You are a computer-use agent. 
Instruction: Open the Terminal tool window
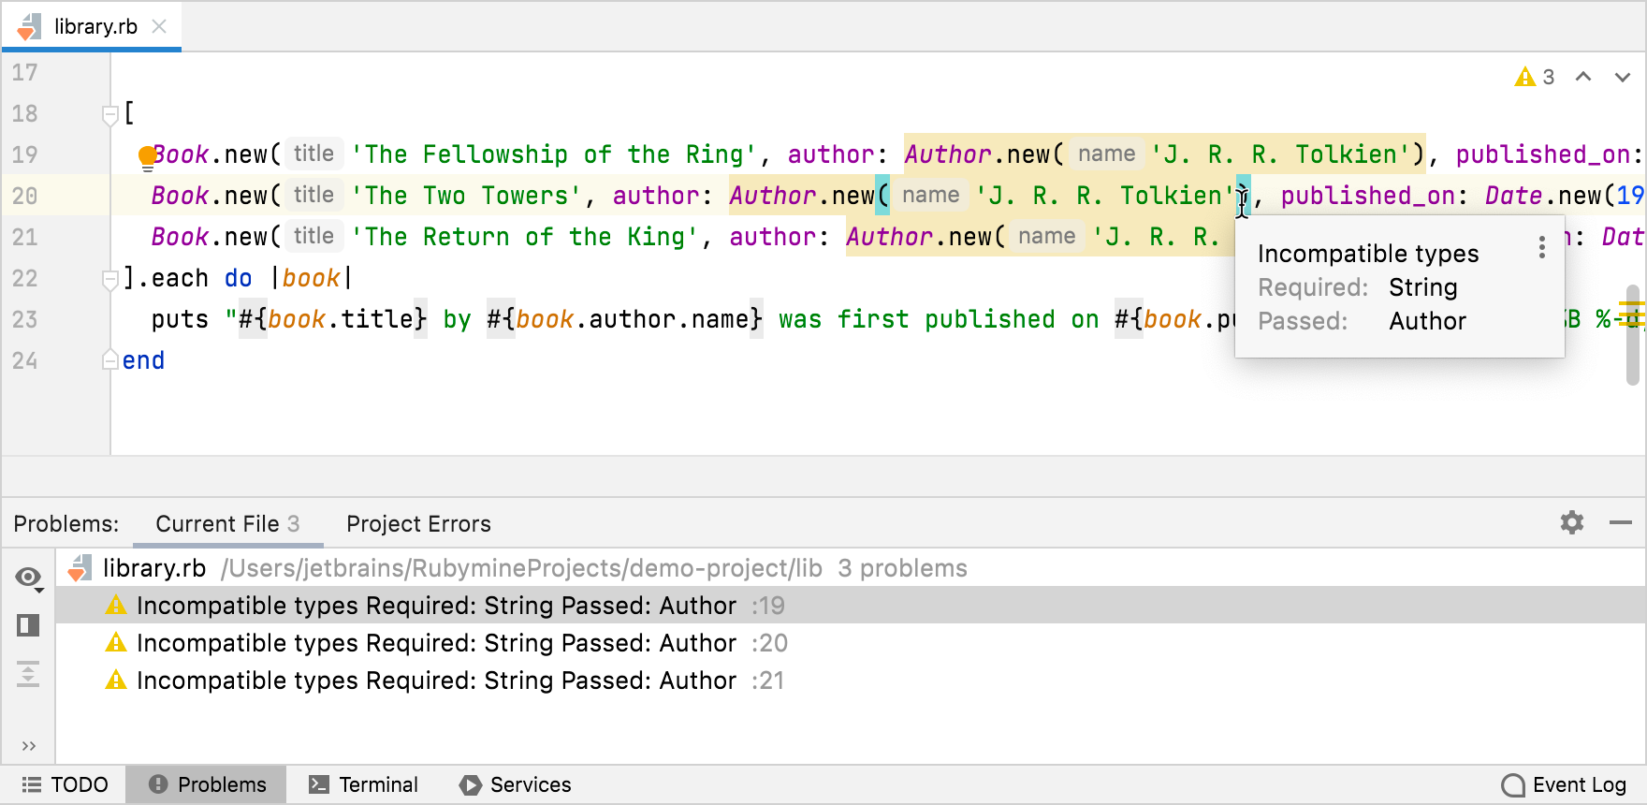point(364,784)
